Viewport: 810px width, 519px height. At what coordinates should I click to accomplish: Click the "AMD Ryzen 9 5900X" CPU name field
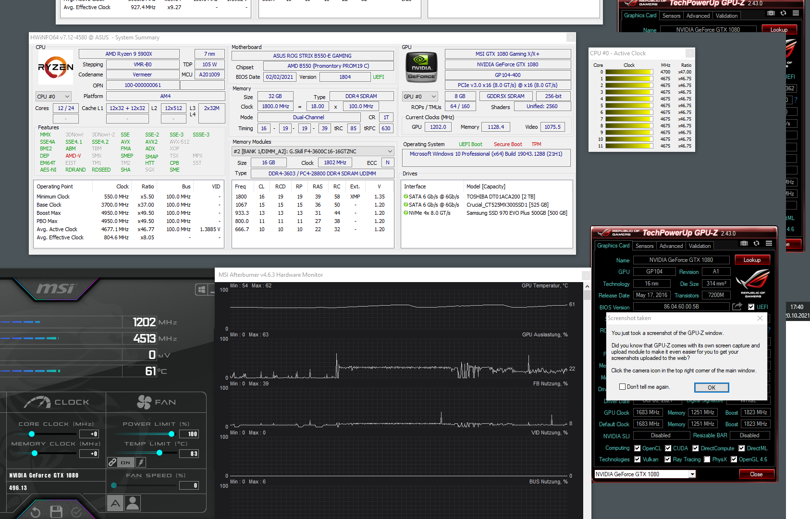[x=129, y=54]
